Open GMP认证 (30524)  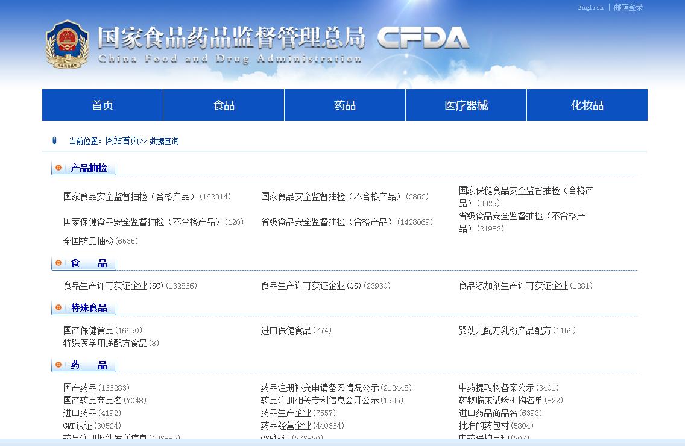92,426
